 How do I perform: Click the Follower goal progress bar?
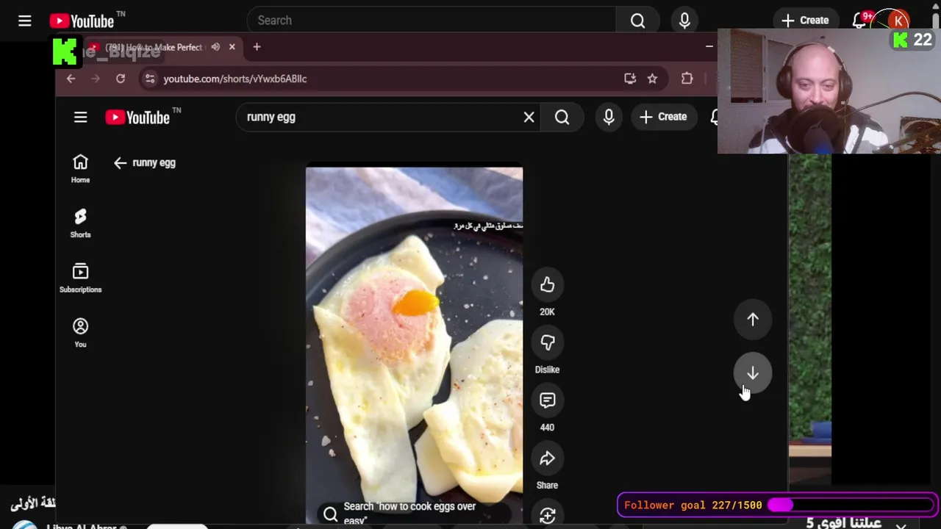point(851,505)
